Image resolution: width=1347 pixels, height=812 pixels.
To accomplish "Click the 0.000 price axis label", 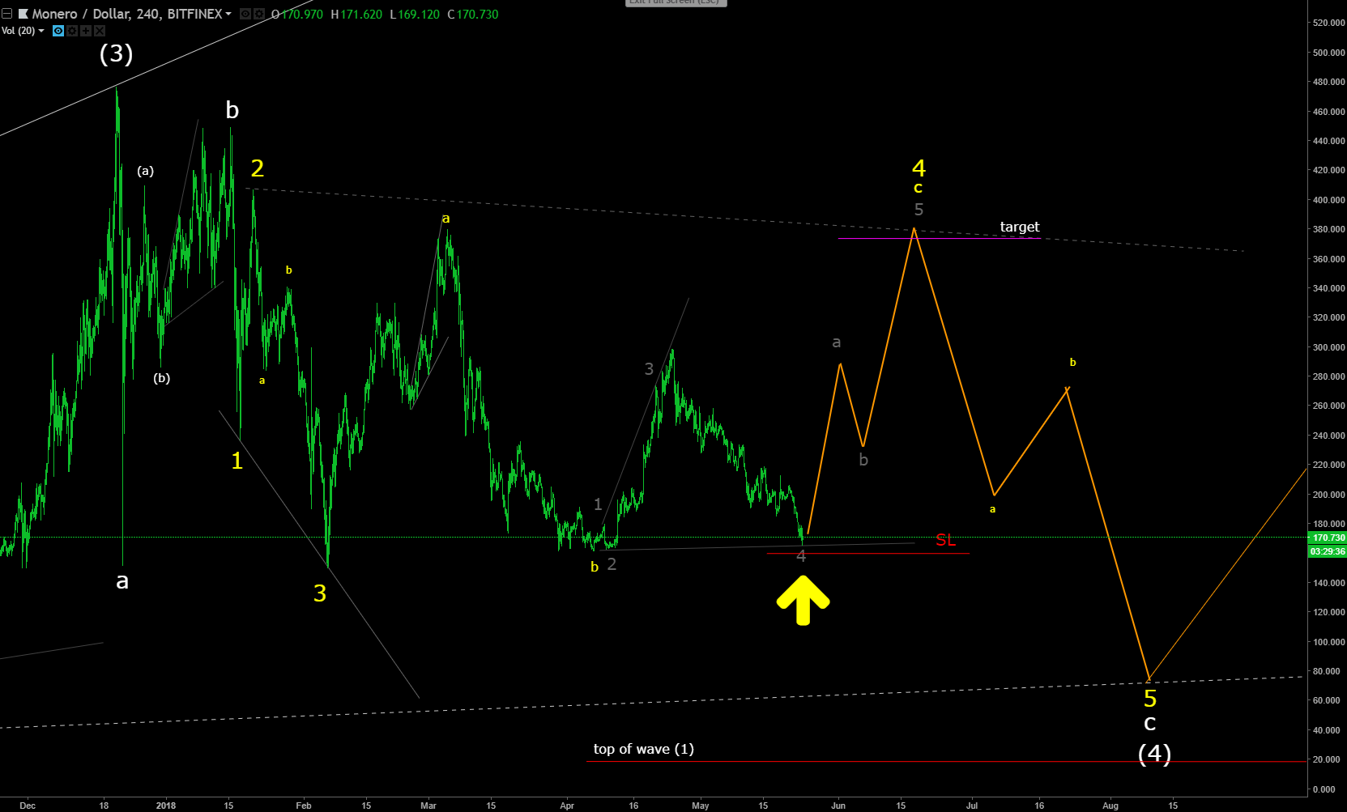I will (x=1324, y=789).
